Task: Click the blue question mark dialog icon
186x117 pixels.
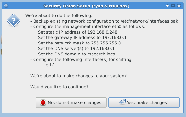Action: pos(14,20)
